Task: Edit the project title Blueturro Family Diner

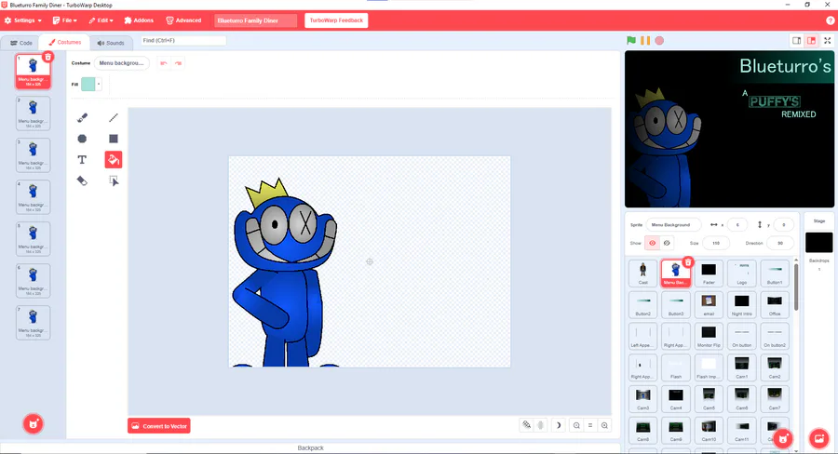Action: pyautogui.click(x=255, y=20)
